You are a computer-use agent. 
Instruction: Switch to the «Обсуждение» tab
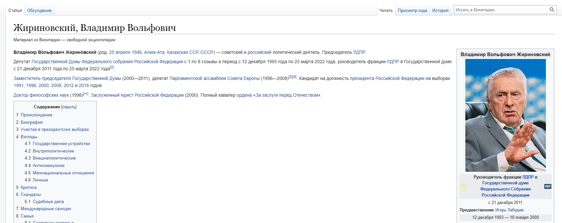(x=39, y=11)
